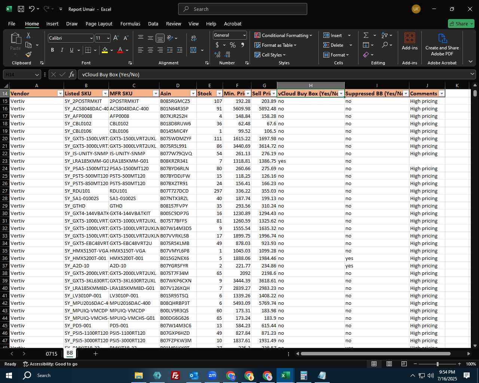Open Calculator from the taskbar
The width and height of the screenshot is (479, 383).
pyautogui.click(x=304, y=375)
